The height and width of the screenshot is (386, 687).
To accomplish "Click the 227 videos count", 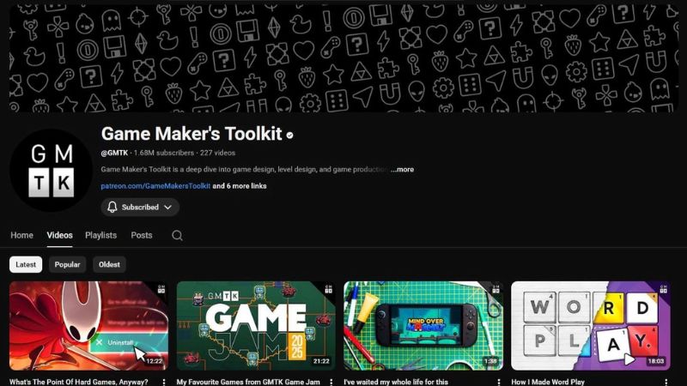I will (218, 153).
